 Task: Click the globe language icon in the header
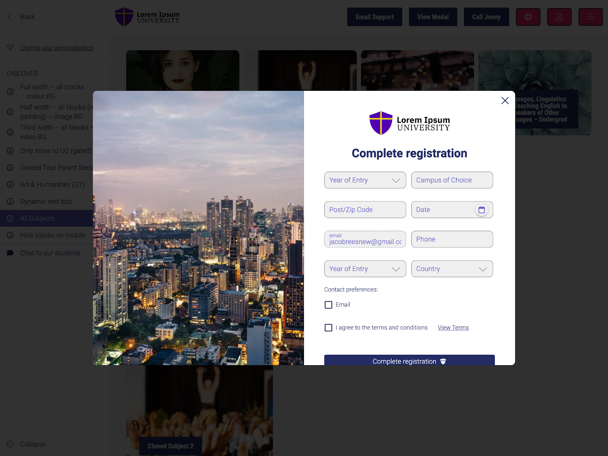(528, 17)
